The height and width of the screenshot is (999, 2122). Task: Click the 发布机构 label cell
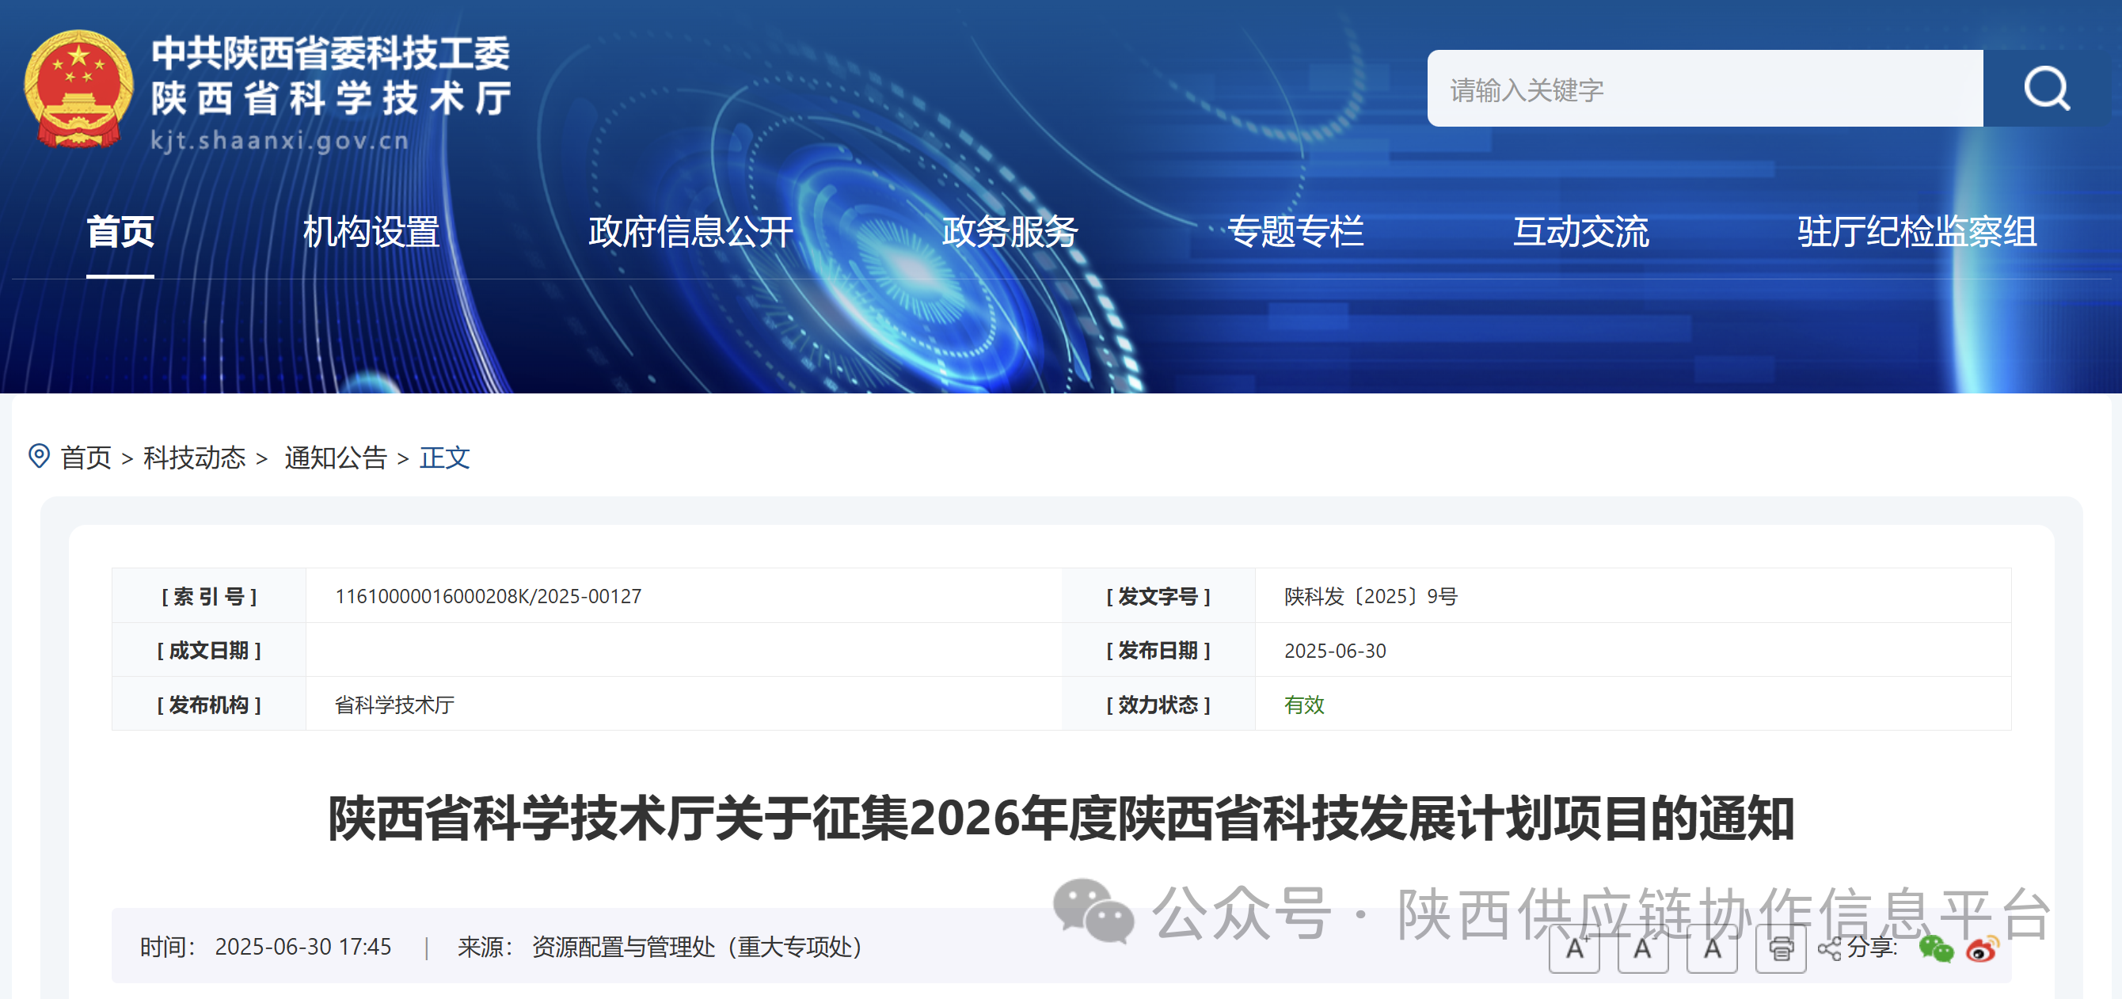[x=209, y=705]
